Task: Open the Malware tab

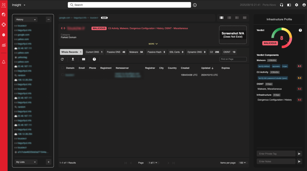Action: [136, 52]
